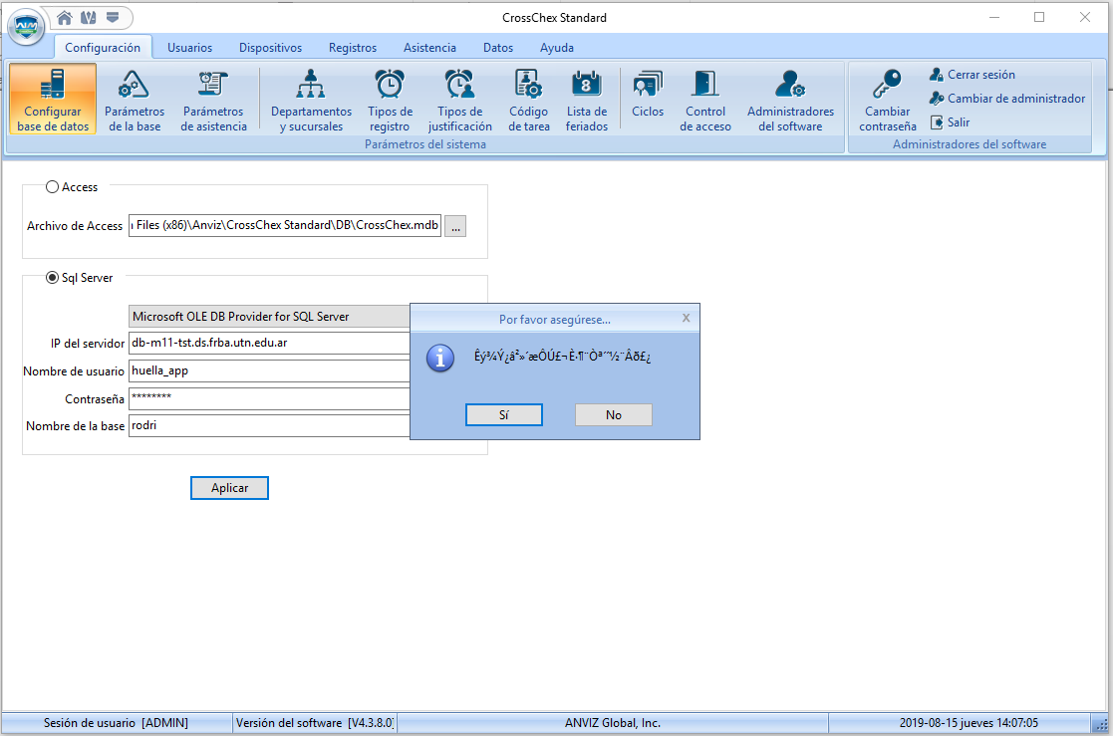Open Tipos de registro
The image size is (1113, 736).
(390, 99)
